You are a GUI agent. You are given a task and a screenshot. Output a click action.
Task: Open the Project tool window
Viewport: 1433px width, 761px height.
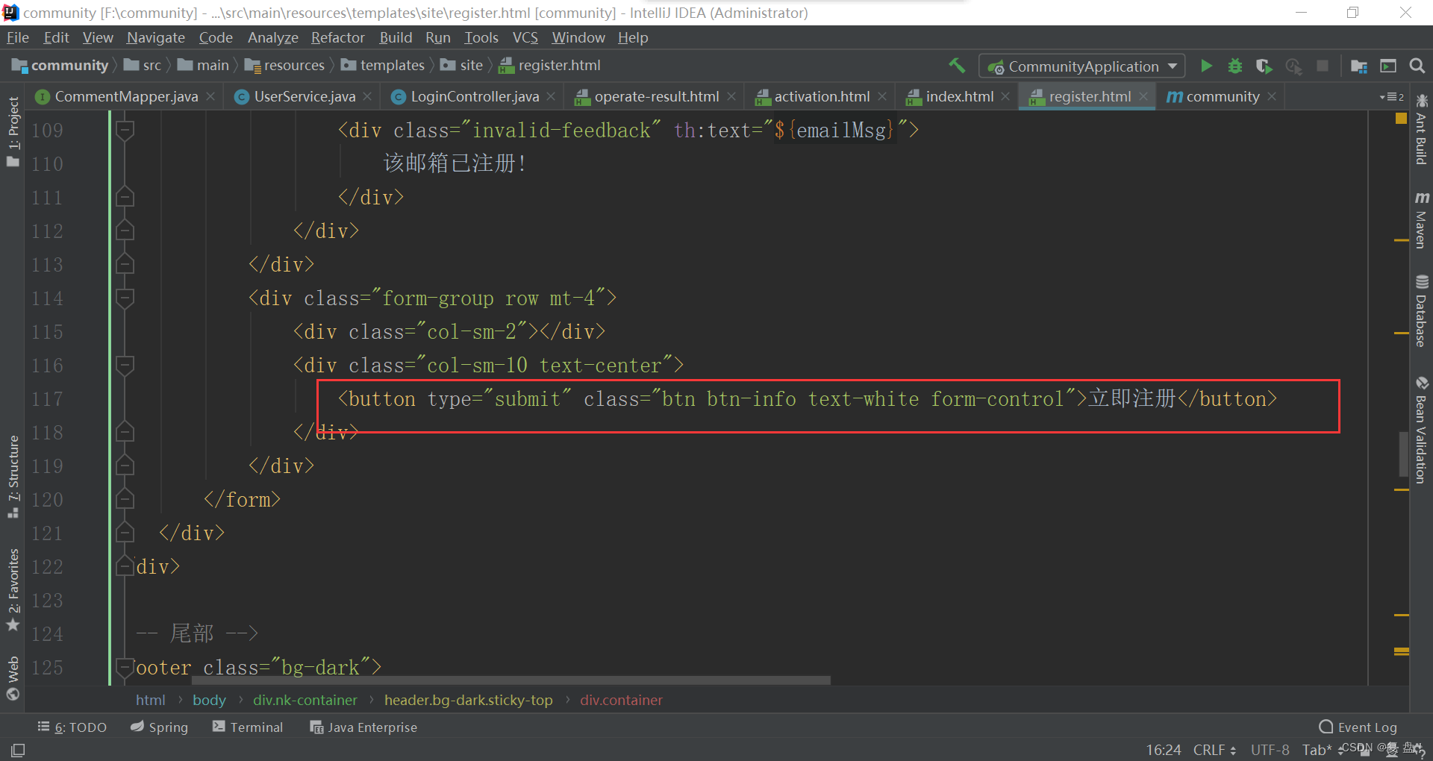click(13, 131)
